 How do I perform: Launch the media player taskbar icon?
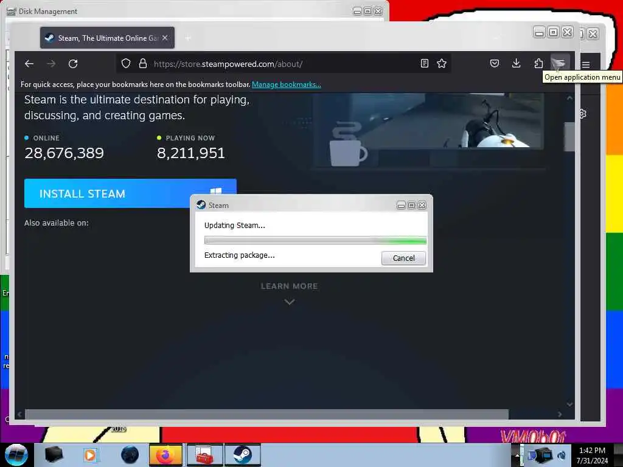91,455
